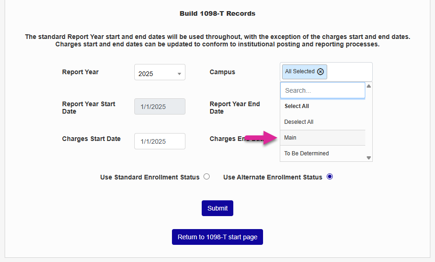Click the Submit button

coord(217,208)
